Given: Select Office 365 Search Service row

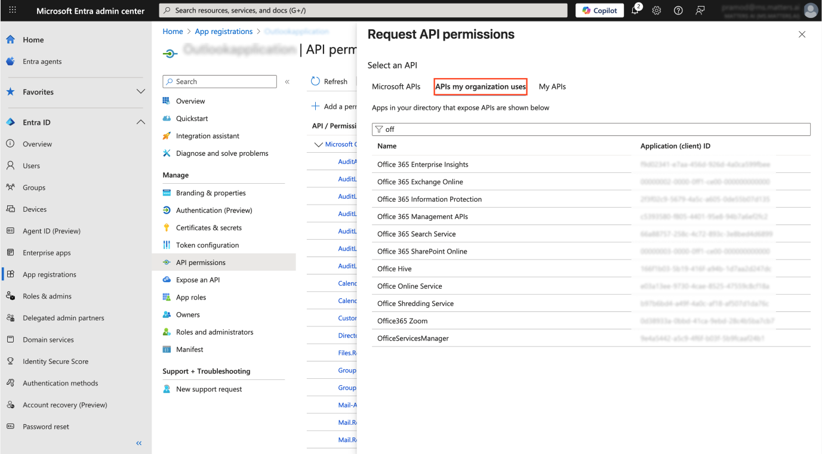Looking at the screenshot, I should click(591, 234).
